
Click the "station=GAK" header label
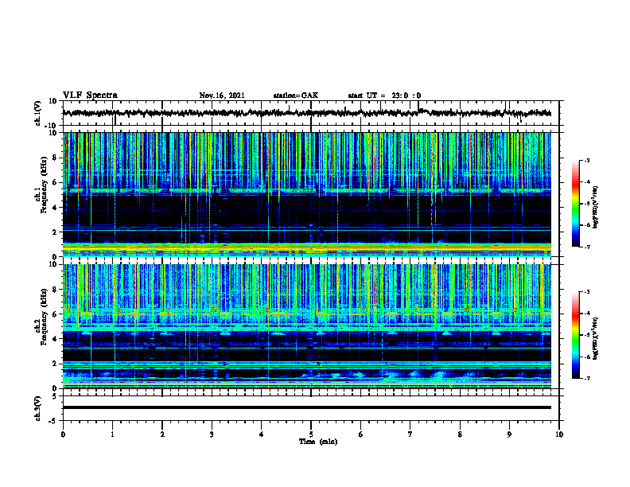296,95
